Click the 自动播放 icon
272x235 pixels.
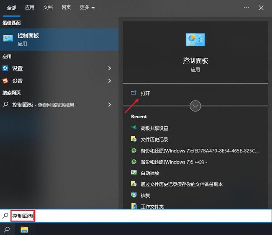pos(134,173)
